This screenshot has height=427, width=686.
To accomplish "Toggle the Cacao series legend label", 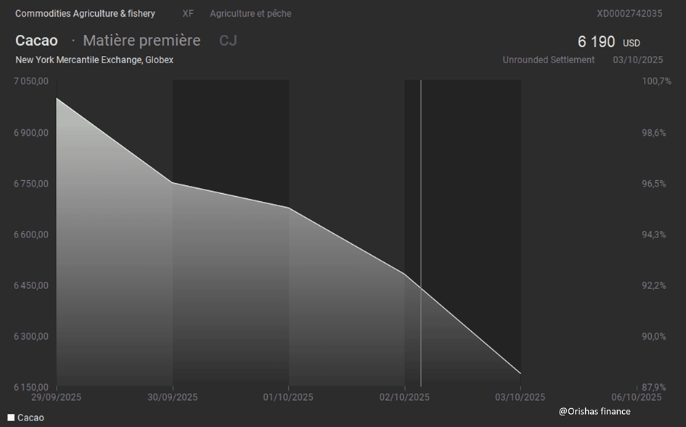I will click(x=30, y=418).
